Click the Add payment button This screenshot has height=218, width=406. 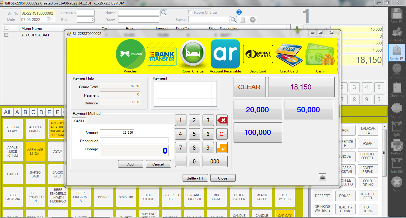pyautogui.click(x=130, y=164)
